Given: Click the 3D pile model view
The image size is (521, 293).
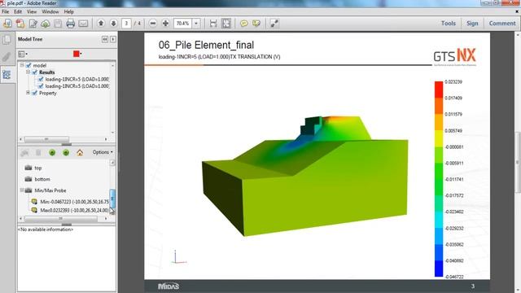Looking at the screenshot, I should [305, 176].
